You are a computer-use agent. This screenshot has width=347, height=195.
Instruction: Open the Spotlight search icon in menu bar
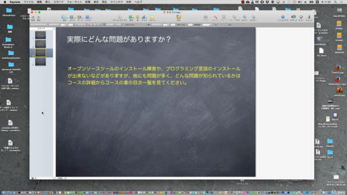pos(336,2)
